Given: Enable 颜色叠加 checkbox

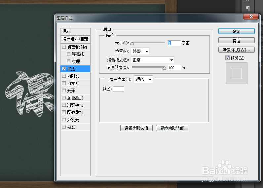Looking at the screenshot, I should 64,97.
